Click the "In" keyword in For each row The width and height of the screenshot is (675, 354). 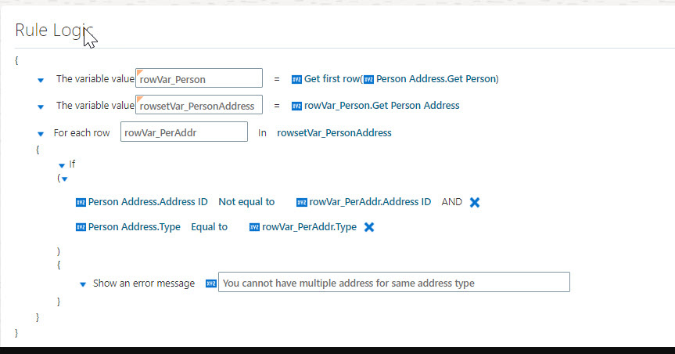click(262, 133)
